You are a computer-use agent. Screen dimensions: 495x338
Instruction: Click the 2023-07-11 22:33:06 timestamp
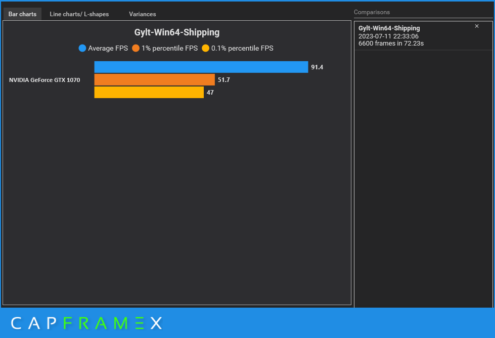tap(388, 36)
